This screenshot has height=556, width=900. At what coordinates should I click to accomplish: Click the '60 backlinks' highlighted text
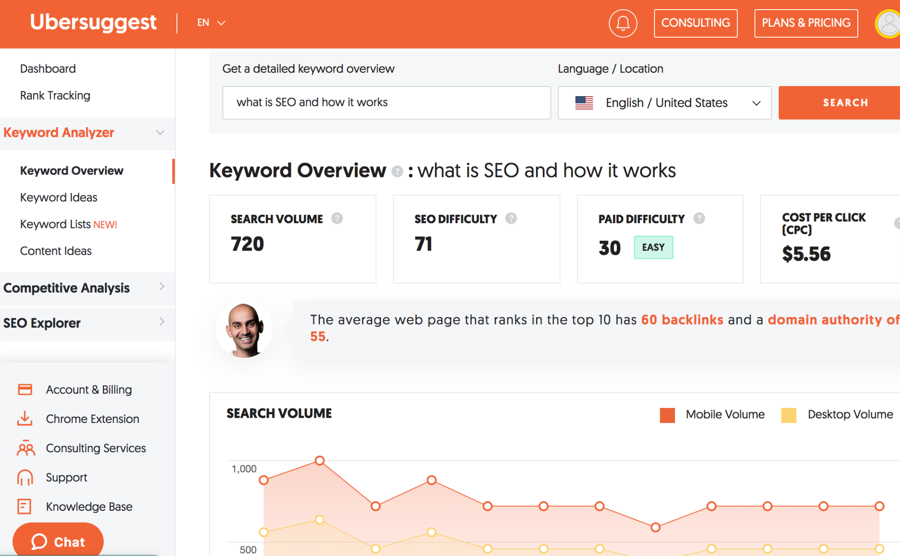point(682,320)
